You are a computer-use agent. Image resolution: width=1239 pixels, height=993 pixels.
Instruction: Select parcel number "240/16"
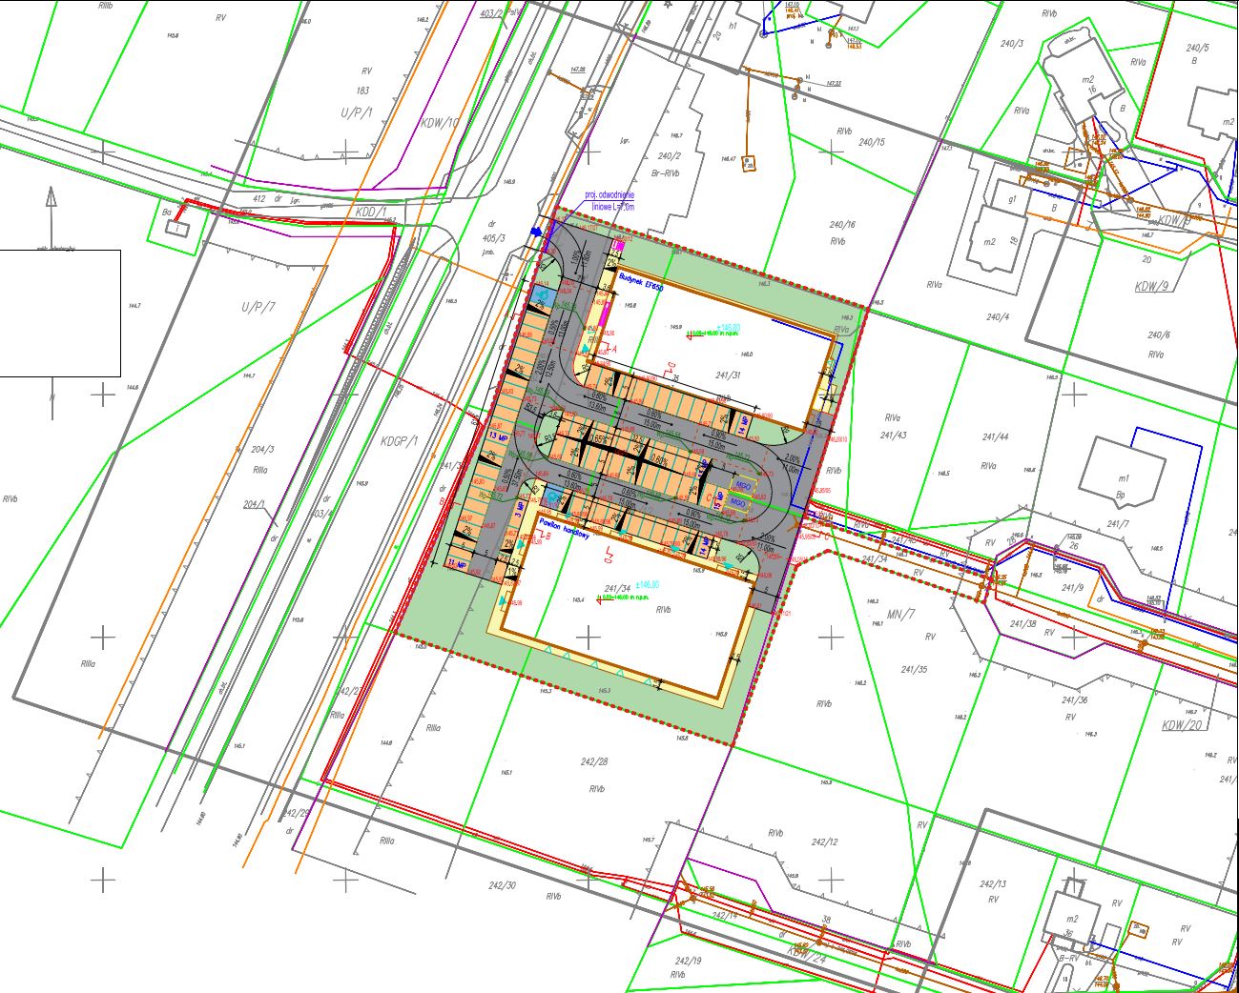point(843,225)
